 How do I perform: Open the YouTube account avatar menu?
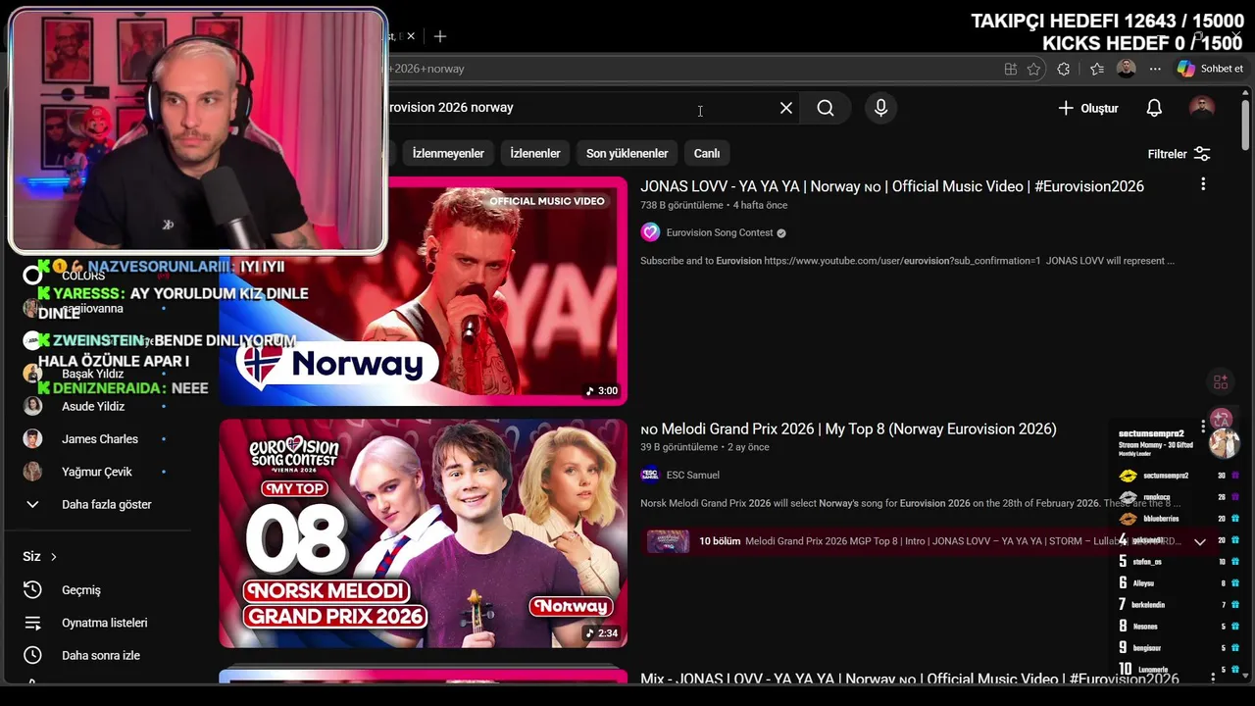click(1202, 108)
